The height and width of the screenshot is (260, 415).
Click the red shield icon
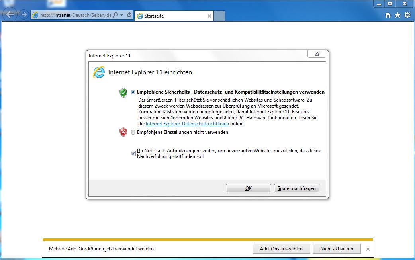point(123,132)
